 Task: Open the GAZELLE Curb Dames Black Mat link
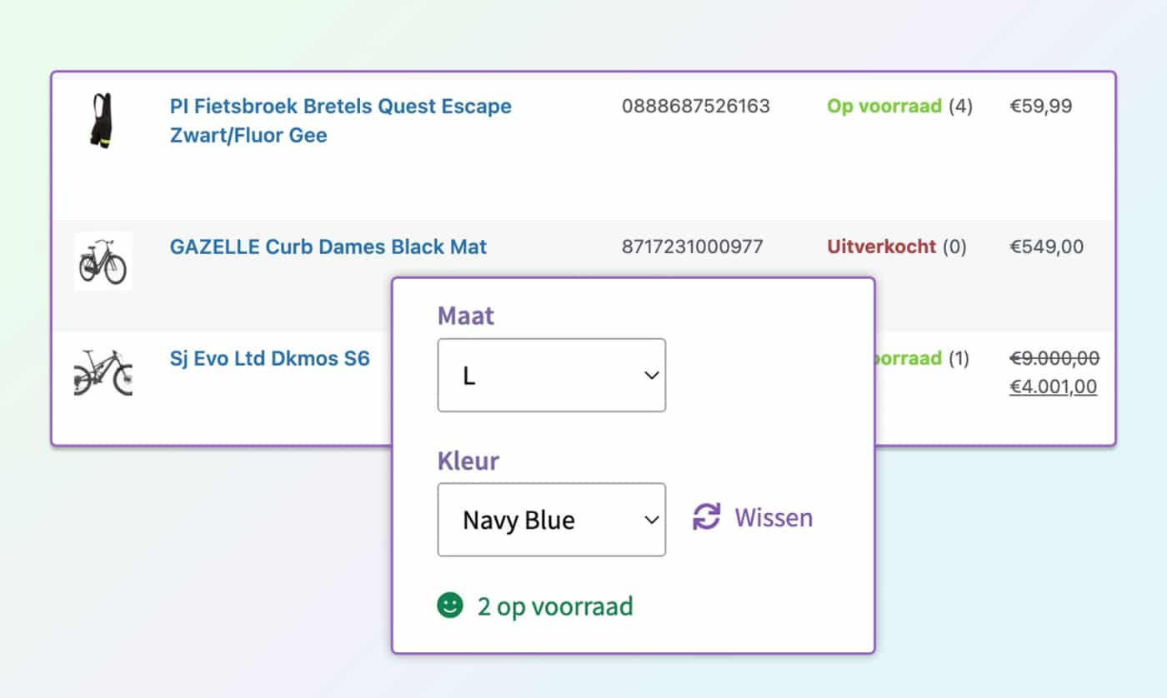coord(328,247)
